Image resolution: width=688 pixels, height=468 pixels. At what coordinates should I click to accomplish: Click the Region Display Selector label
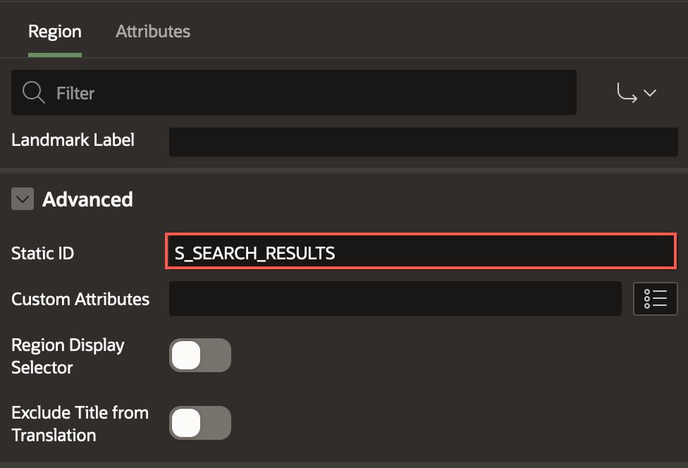point(68,356)
